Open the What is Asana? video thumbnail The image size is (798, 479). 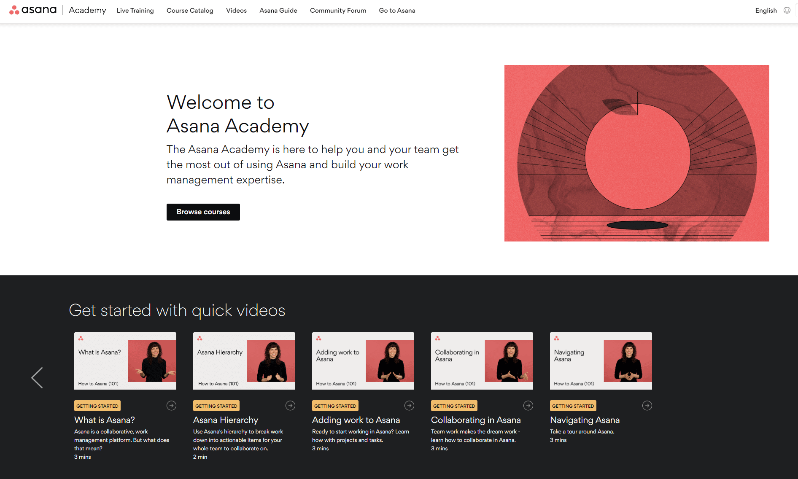coord(125,361)
